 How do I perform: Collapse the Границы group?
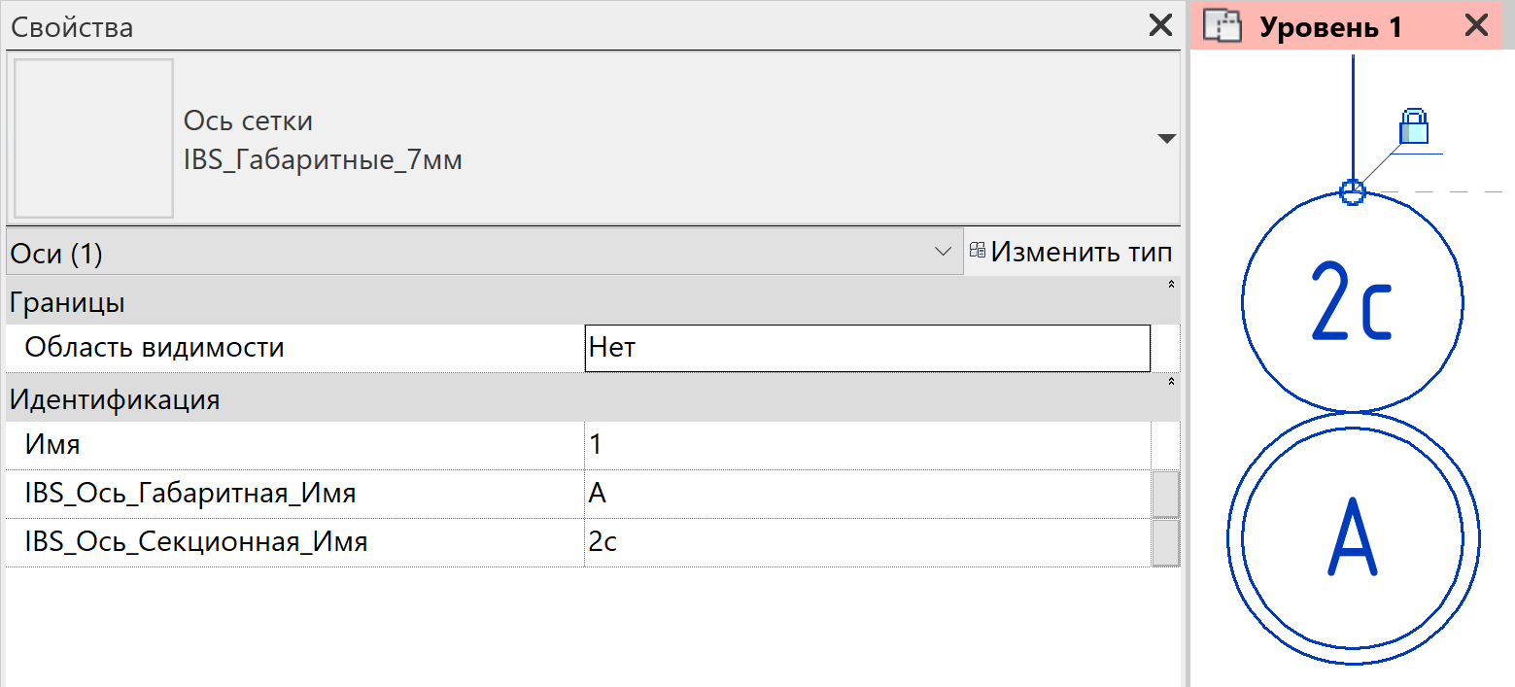pyautogui.click(x=1171, y=285)
